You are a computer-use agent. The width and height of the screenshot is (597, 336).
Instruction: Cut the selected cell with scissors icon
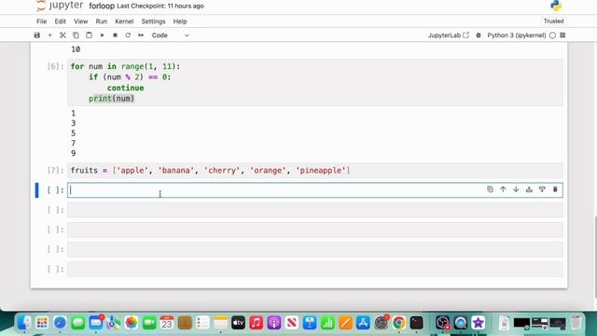tap(62, 35)
